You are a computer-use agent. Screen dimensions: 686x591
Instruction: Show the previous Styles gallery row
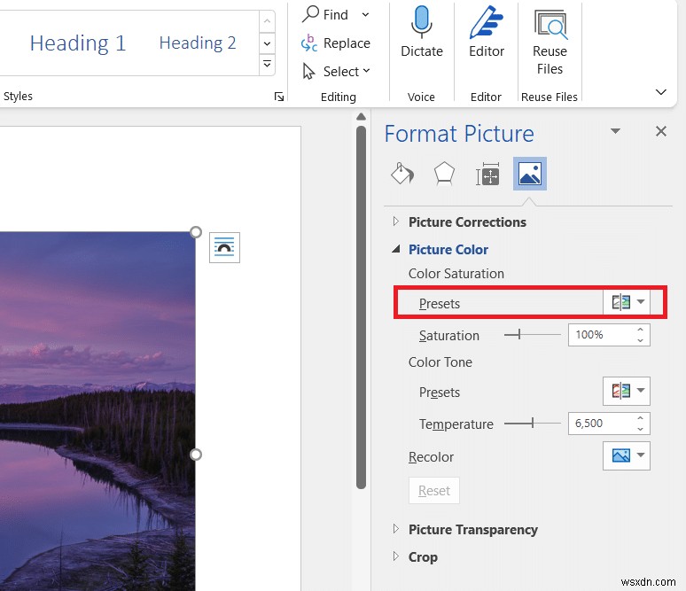[267, 21]
